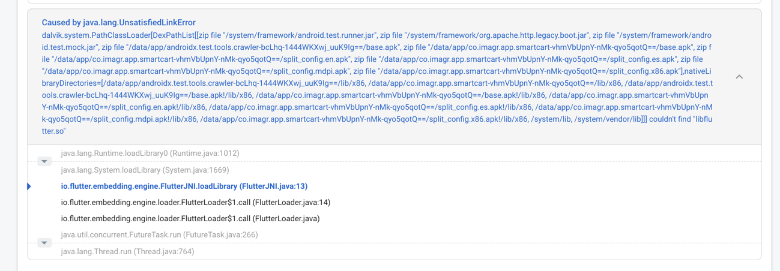Click the '(Runtime.java:1012)' source reference
The height and width of the screenshot is (271, 780).
(x=205, y=153)
